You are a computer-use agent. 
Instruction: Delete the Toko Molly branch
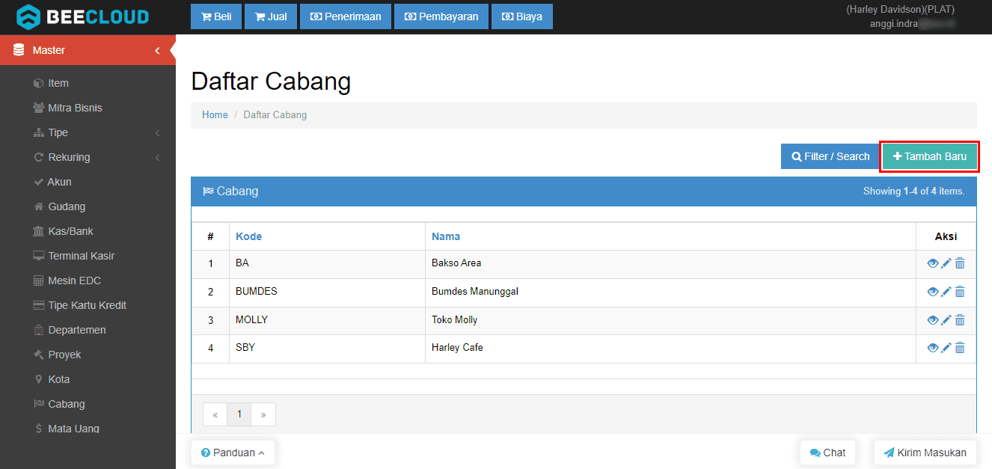click(960, 320)
